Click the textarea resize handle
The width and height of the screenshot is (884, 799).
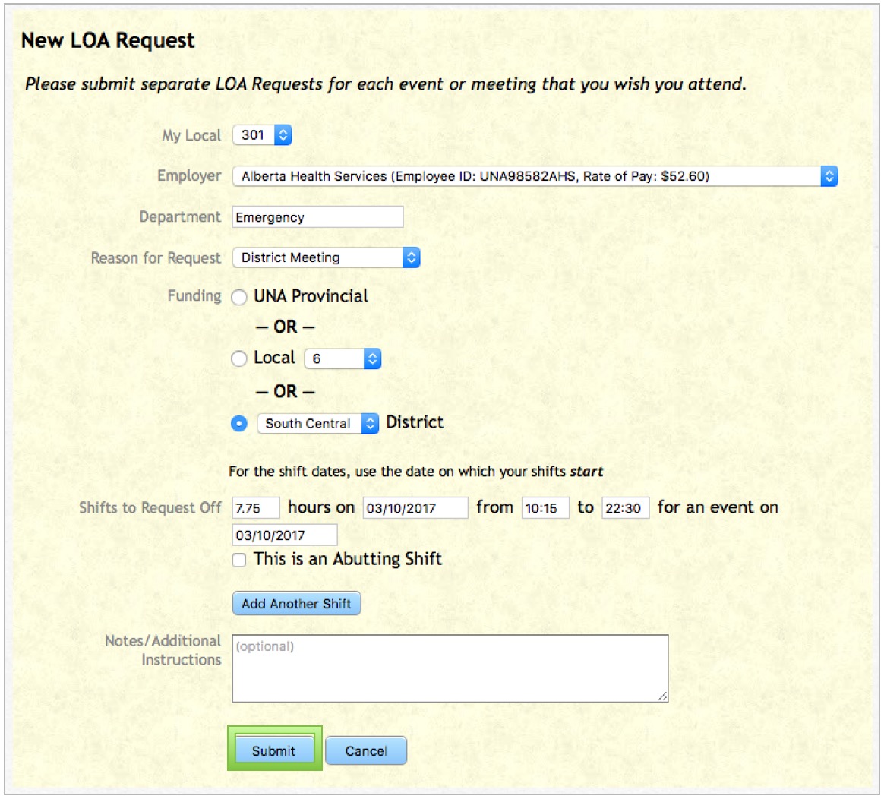663,696
